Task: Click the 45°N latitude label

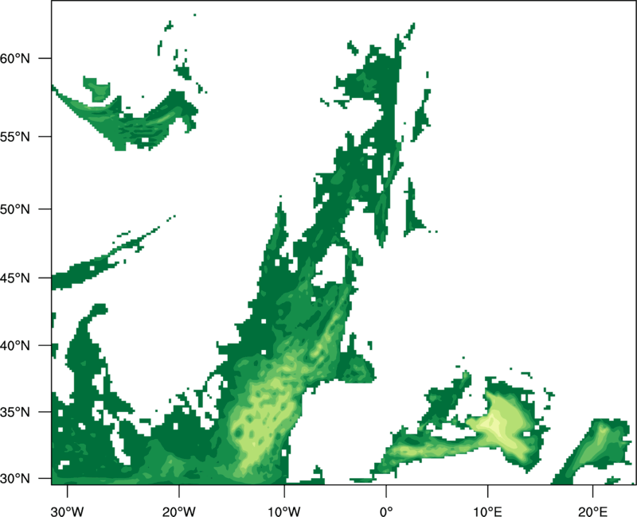Action: coord(15,278)
